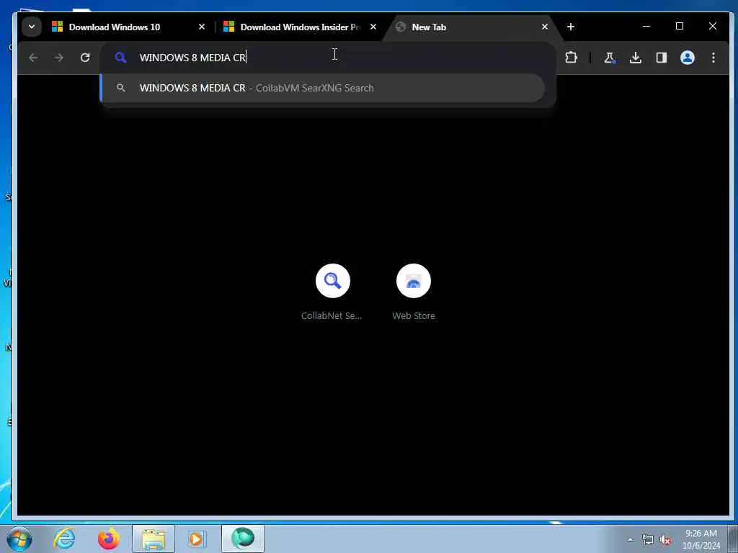Viewport: 738px width, 553px height.
Task: Launch Firefox from taskbar
Action: click(x=108, y=539)
